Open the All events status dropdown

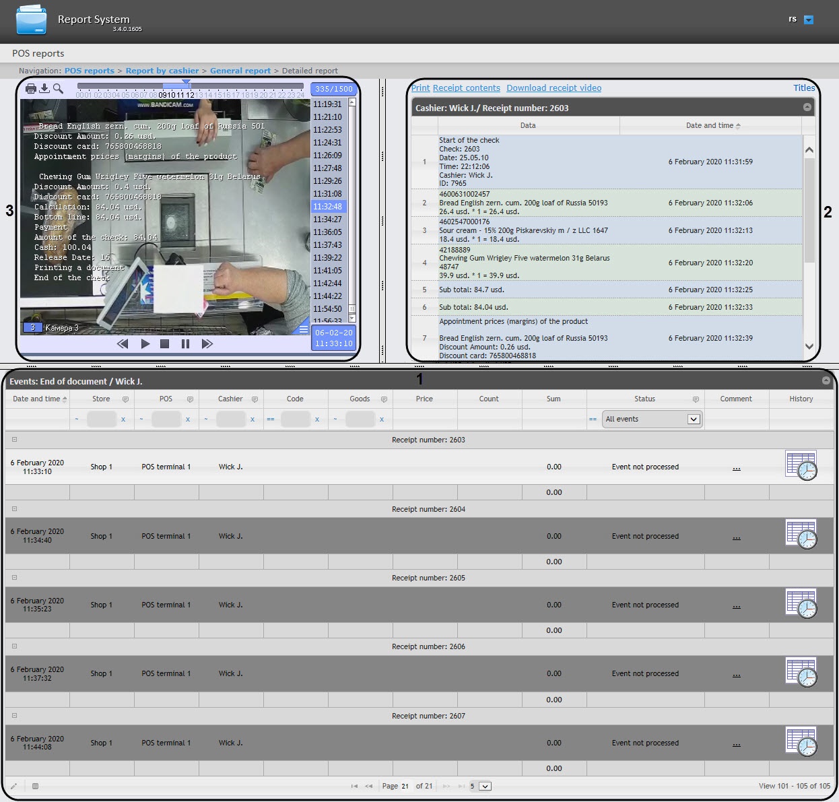coord(693,419)
